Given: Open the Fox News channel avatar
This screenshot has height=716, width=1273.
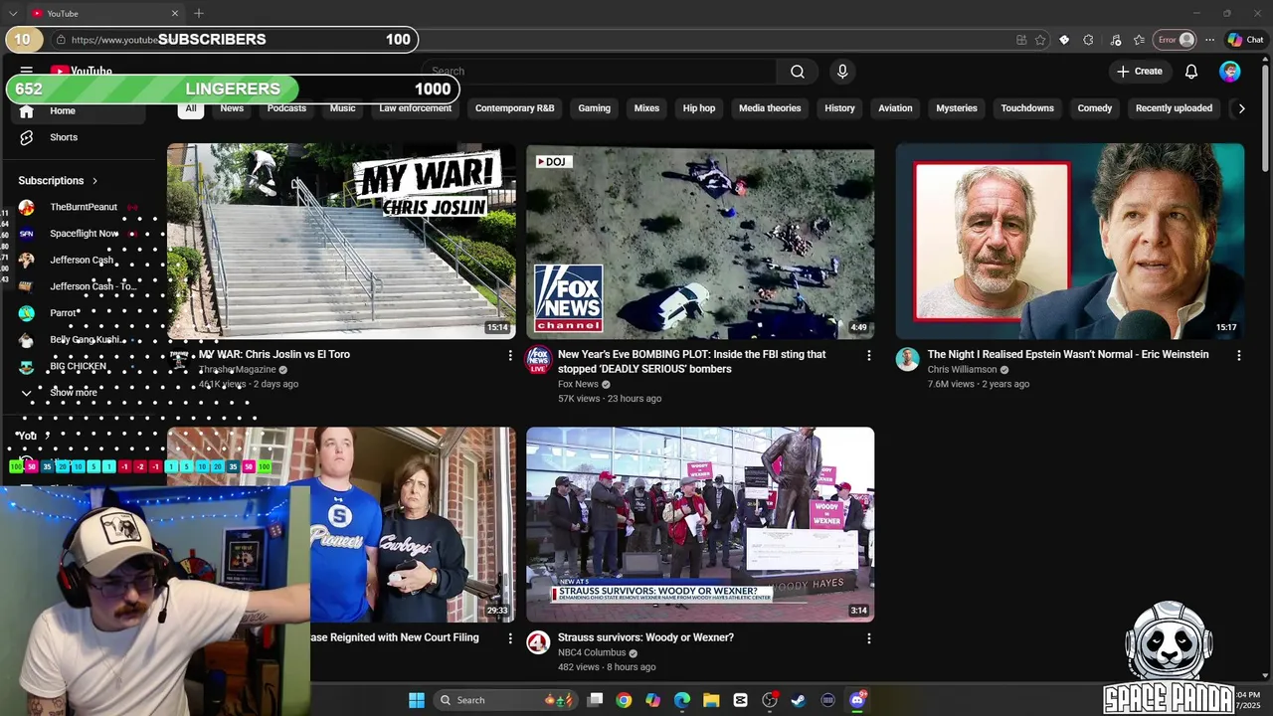Looking at the screenshot, I should click(538, 359).
